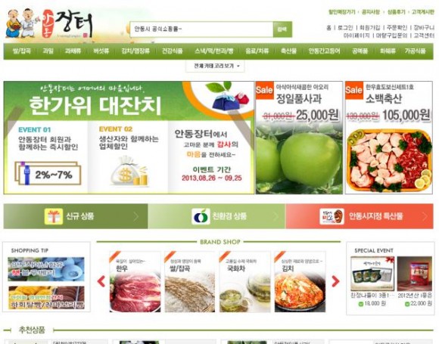Click the Andong Jangteo site logo
The height and width of the screenshot is (344, 439).
pyautogui.click(x=49, y=24)
